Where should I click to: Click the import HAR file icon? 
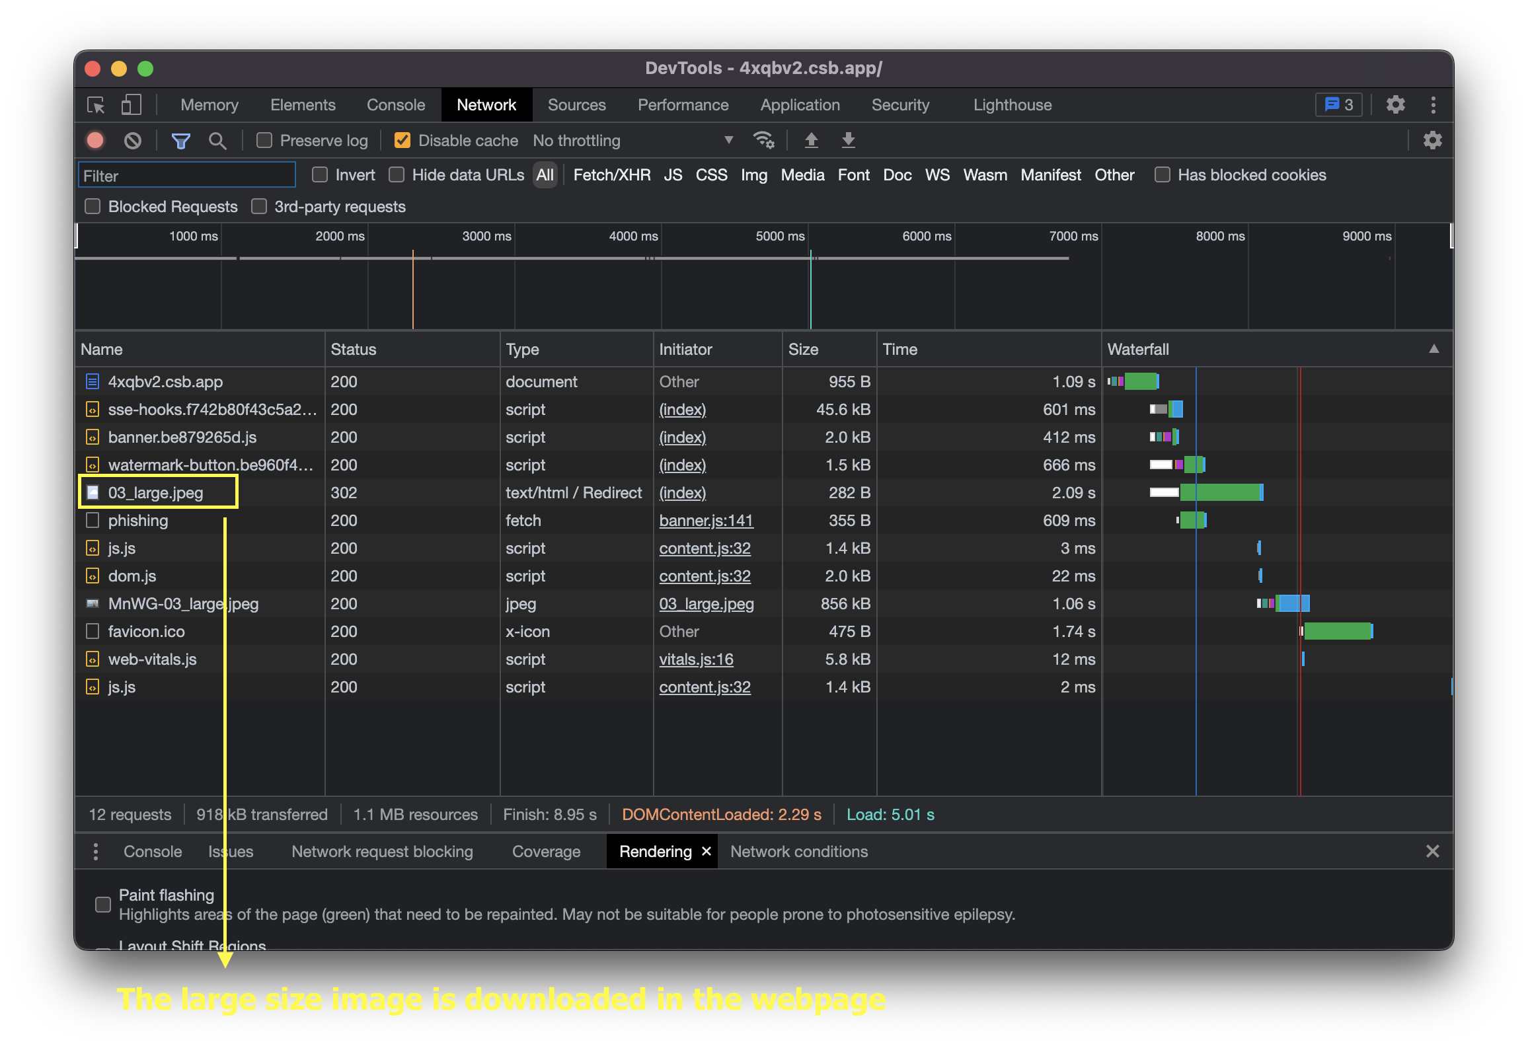(x=813, y=141)
